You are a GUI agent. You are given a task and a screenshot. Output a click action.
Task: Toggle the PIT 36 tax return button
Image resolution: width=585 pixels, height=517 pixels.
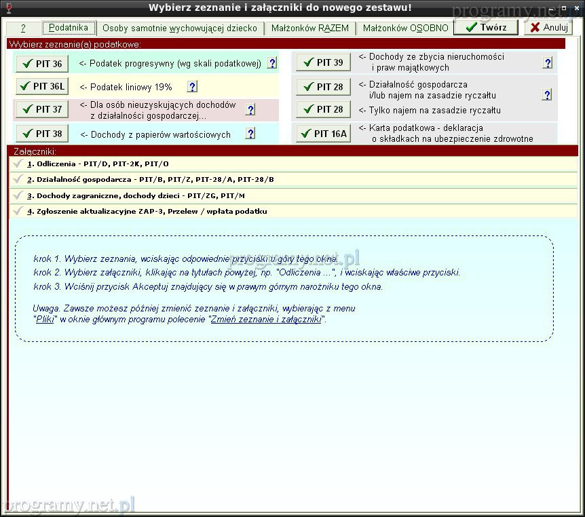click(42, 64)
